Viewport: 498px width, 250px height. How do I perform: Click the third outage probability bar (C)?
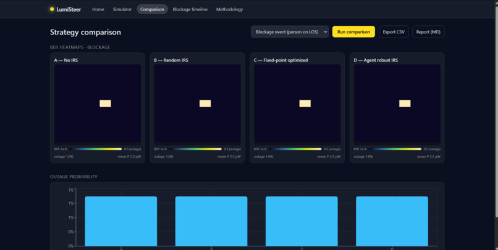click(x=302, y=221)
